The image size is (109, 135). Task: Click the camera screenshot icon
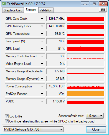(103, 9)
